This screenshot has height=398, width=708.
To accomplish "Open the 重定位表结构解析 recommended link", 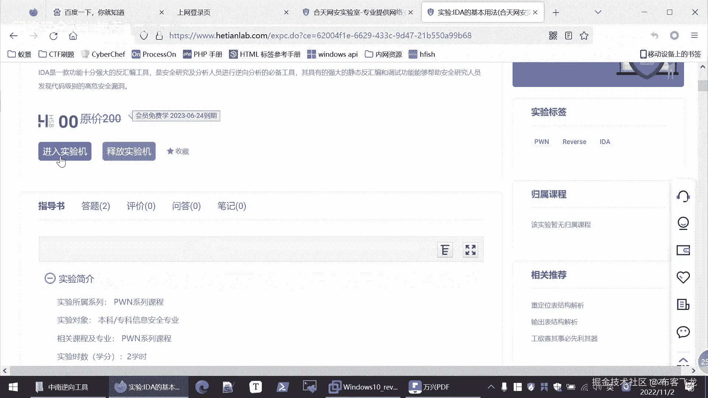I will [557, 305].
